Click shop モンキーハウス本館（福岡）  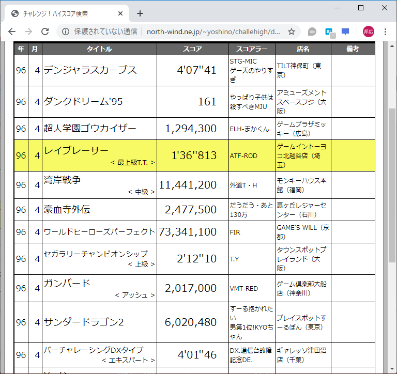[x=301, y=185]
